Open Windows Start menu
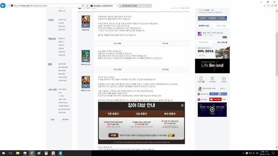The width and height of the screenshot is (278, 156). 3,153
